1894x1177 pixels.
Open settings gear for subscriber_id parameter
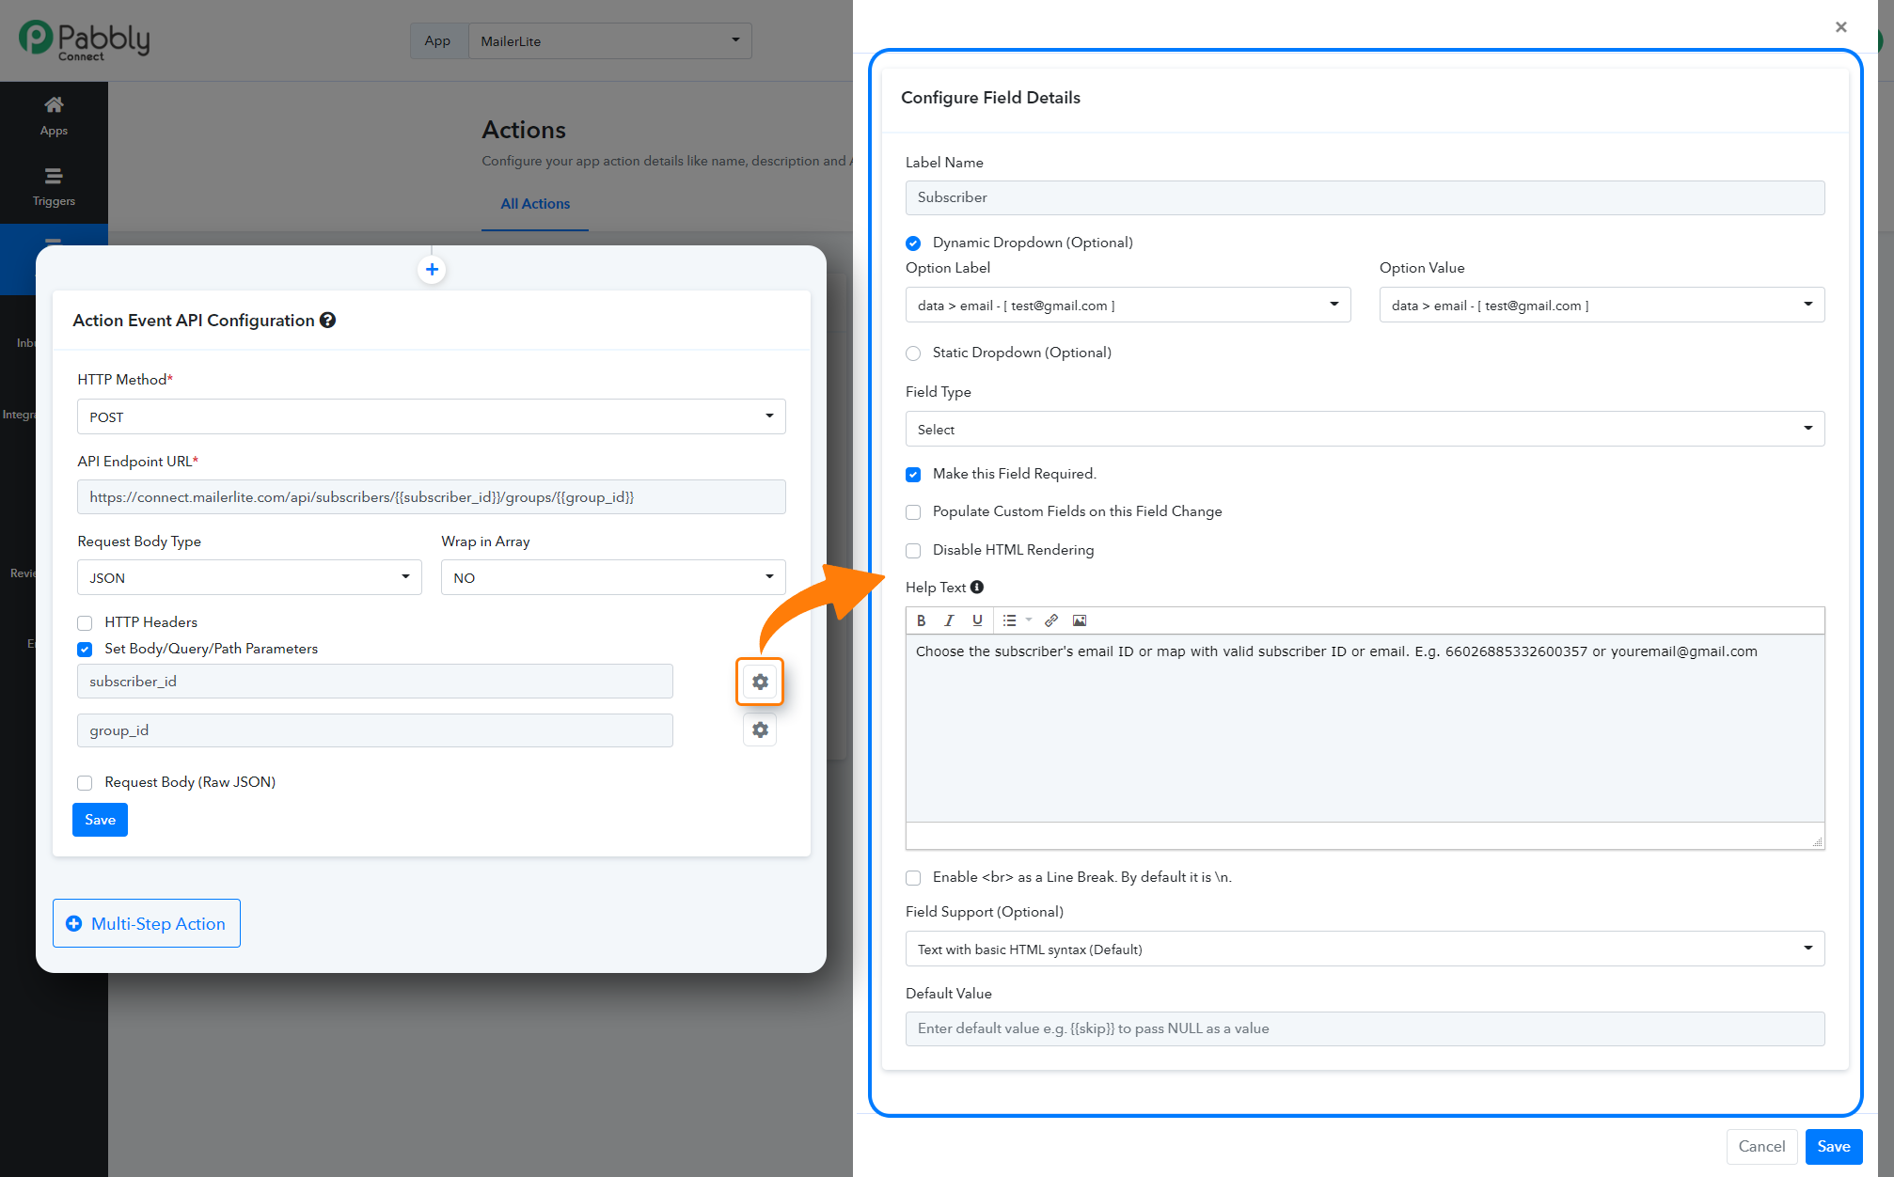760,682
